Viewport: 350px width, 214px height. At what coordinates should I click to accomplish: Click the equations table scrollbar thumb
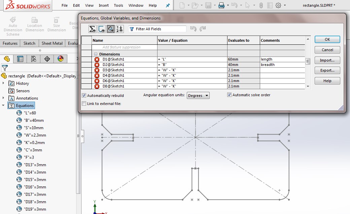pyautogui.click(x=308, y=61)
